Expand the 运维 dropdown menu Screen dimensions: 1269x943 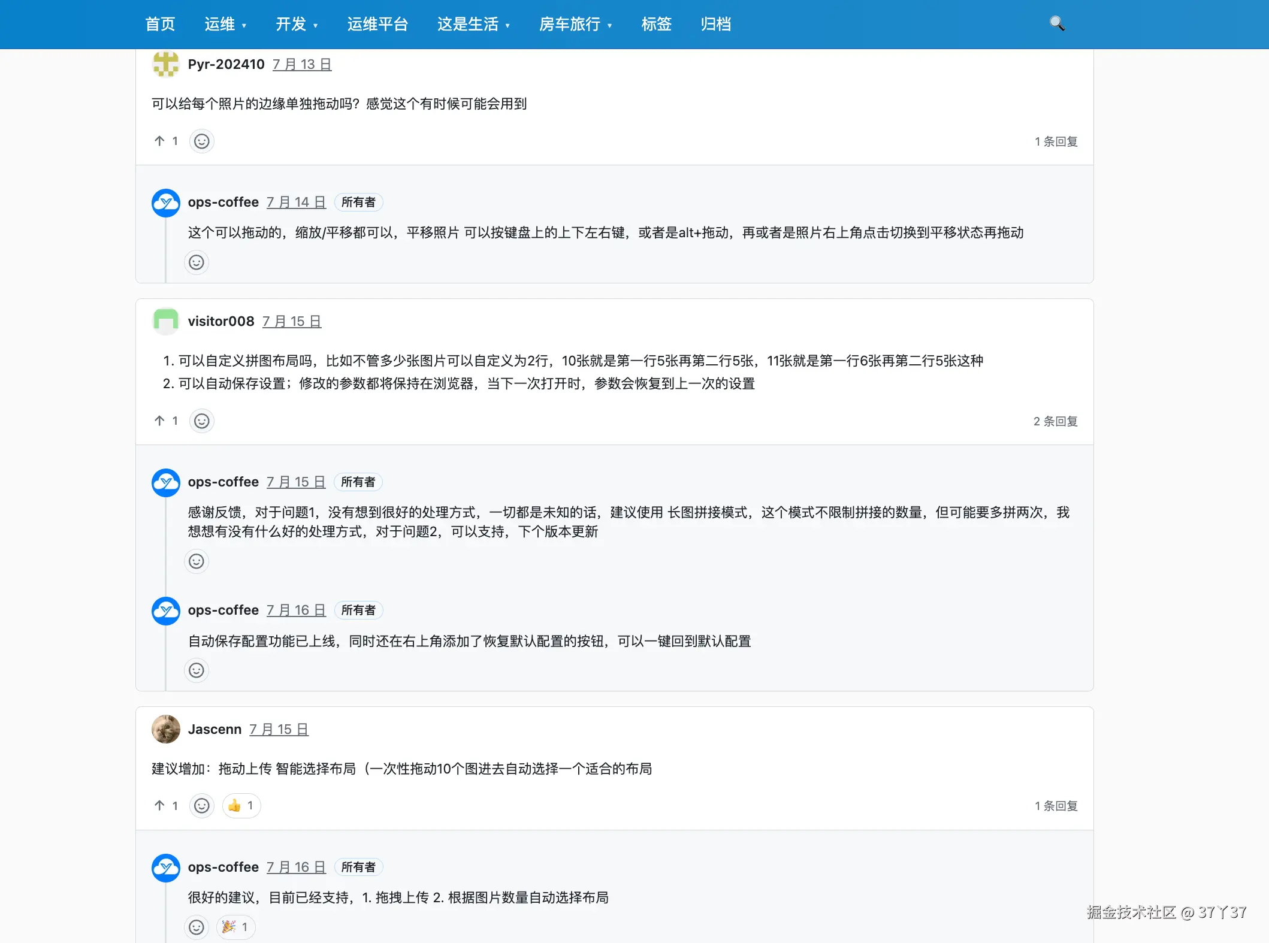click(225, 25)
